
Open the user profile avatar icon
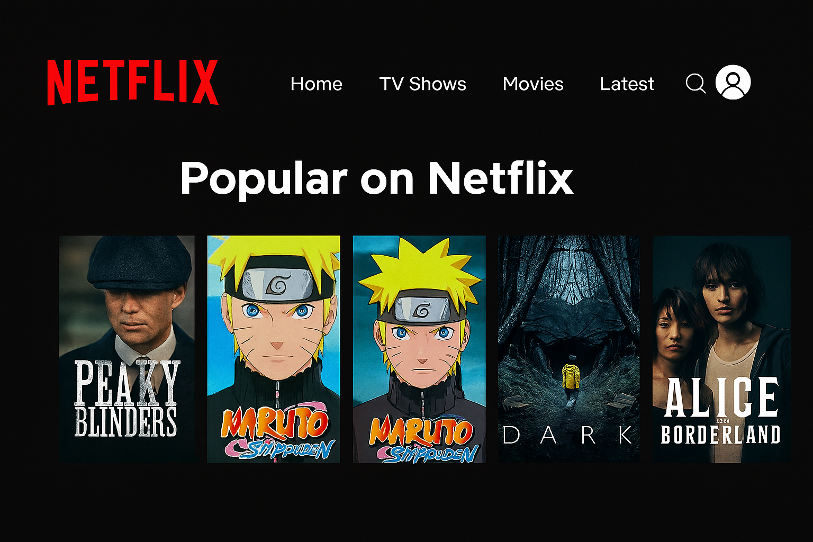733,82
